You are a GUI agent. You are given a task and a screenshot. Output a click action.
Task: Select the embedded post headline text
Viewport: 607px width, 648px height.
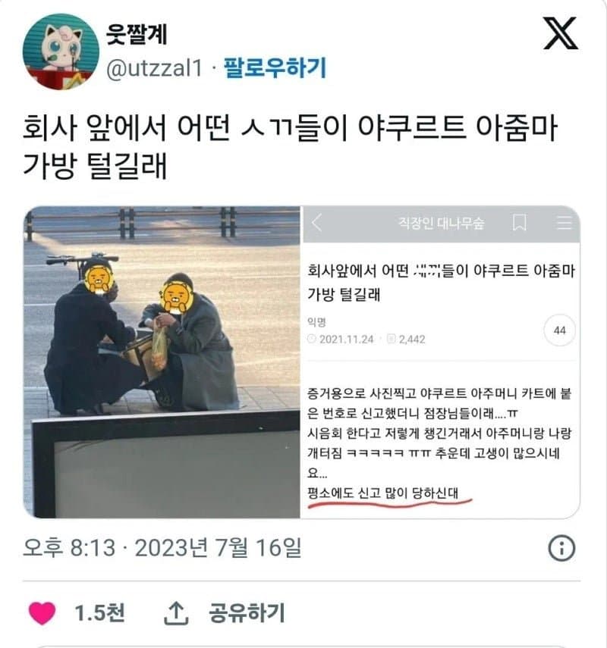pyautogui.click(x=441, y=283)
